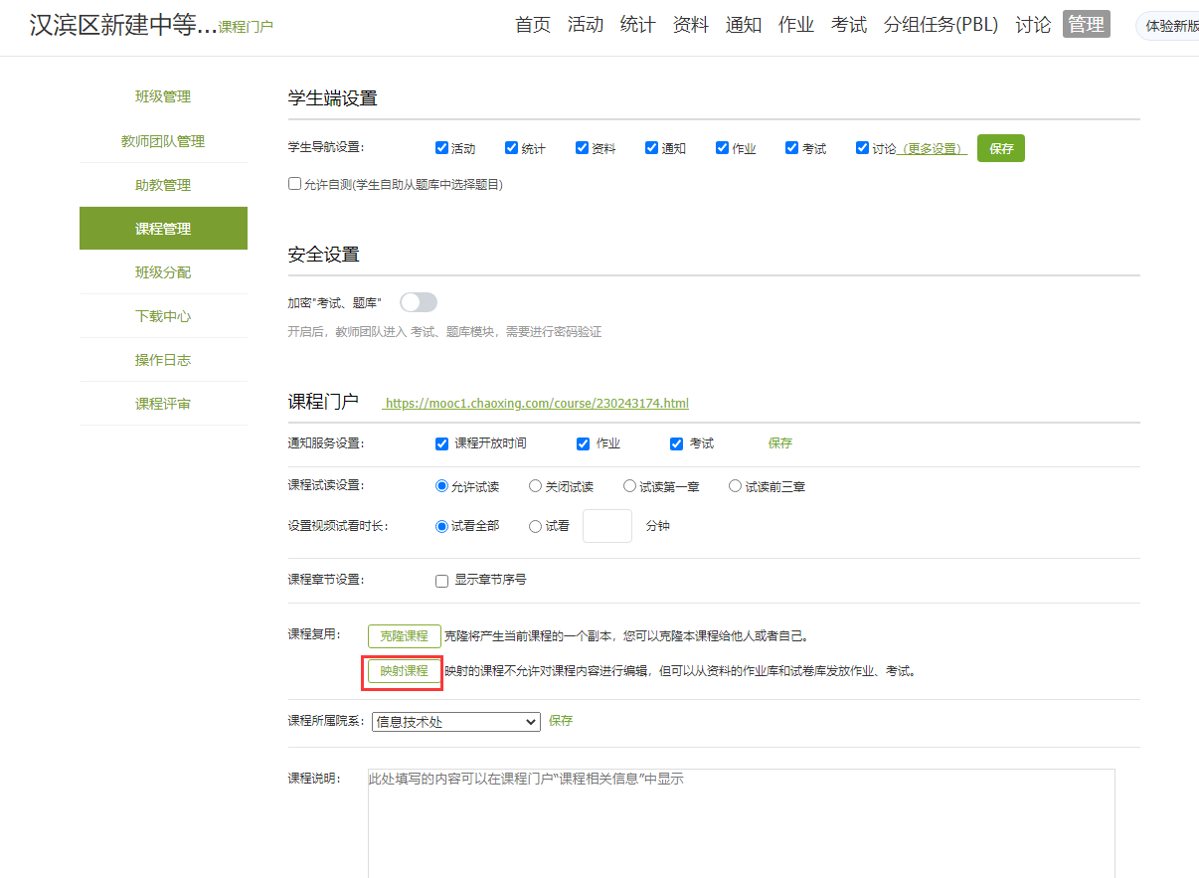Open 资料 in top navigation
The width and height of the screenshot is (1199, 878).
[x=691, y=25]
